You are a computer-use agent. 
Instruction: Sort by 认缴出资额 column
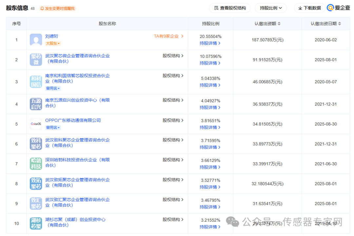267,24
